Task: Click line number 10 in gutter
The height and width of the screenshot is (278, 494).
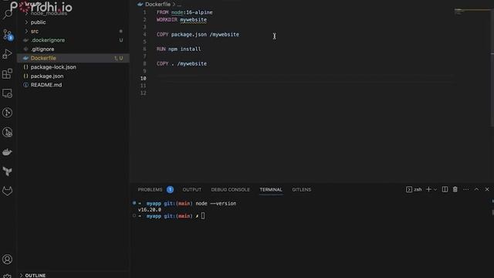Action: point(144,78)
